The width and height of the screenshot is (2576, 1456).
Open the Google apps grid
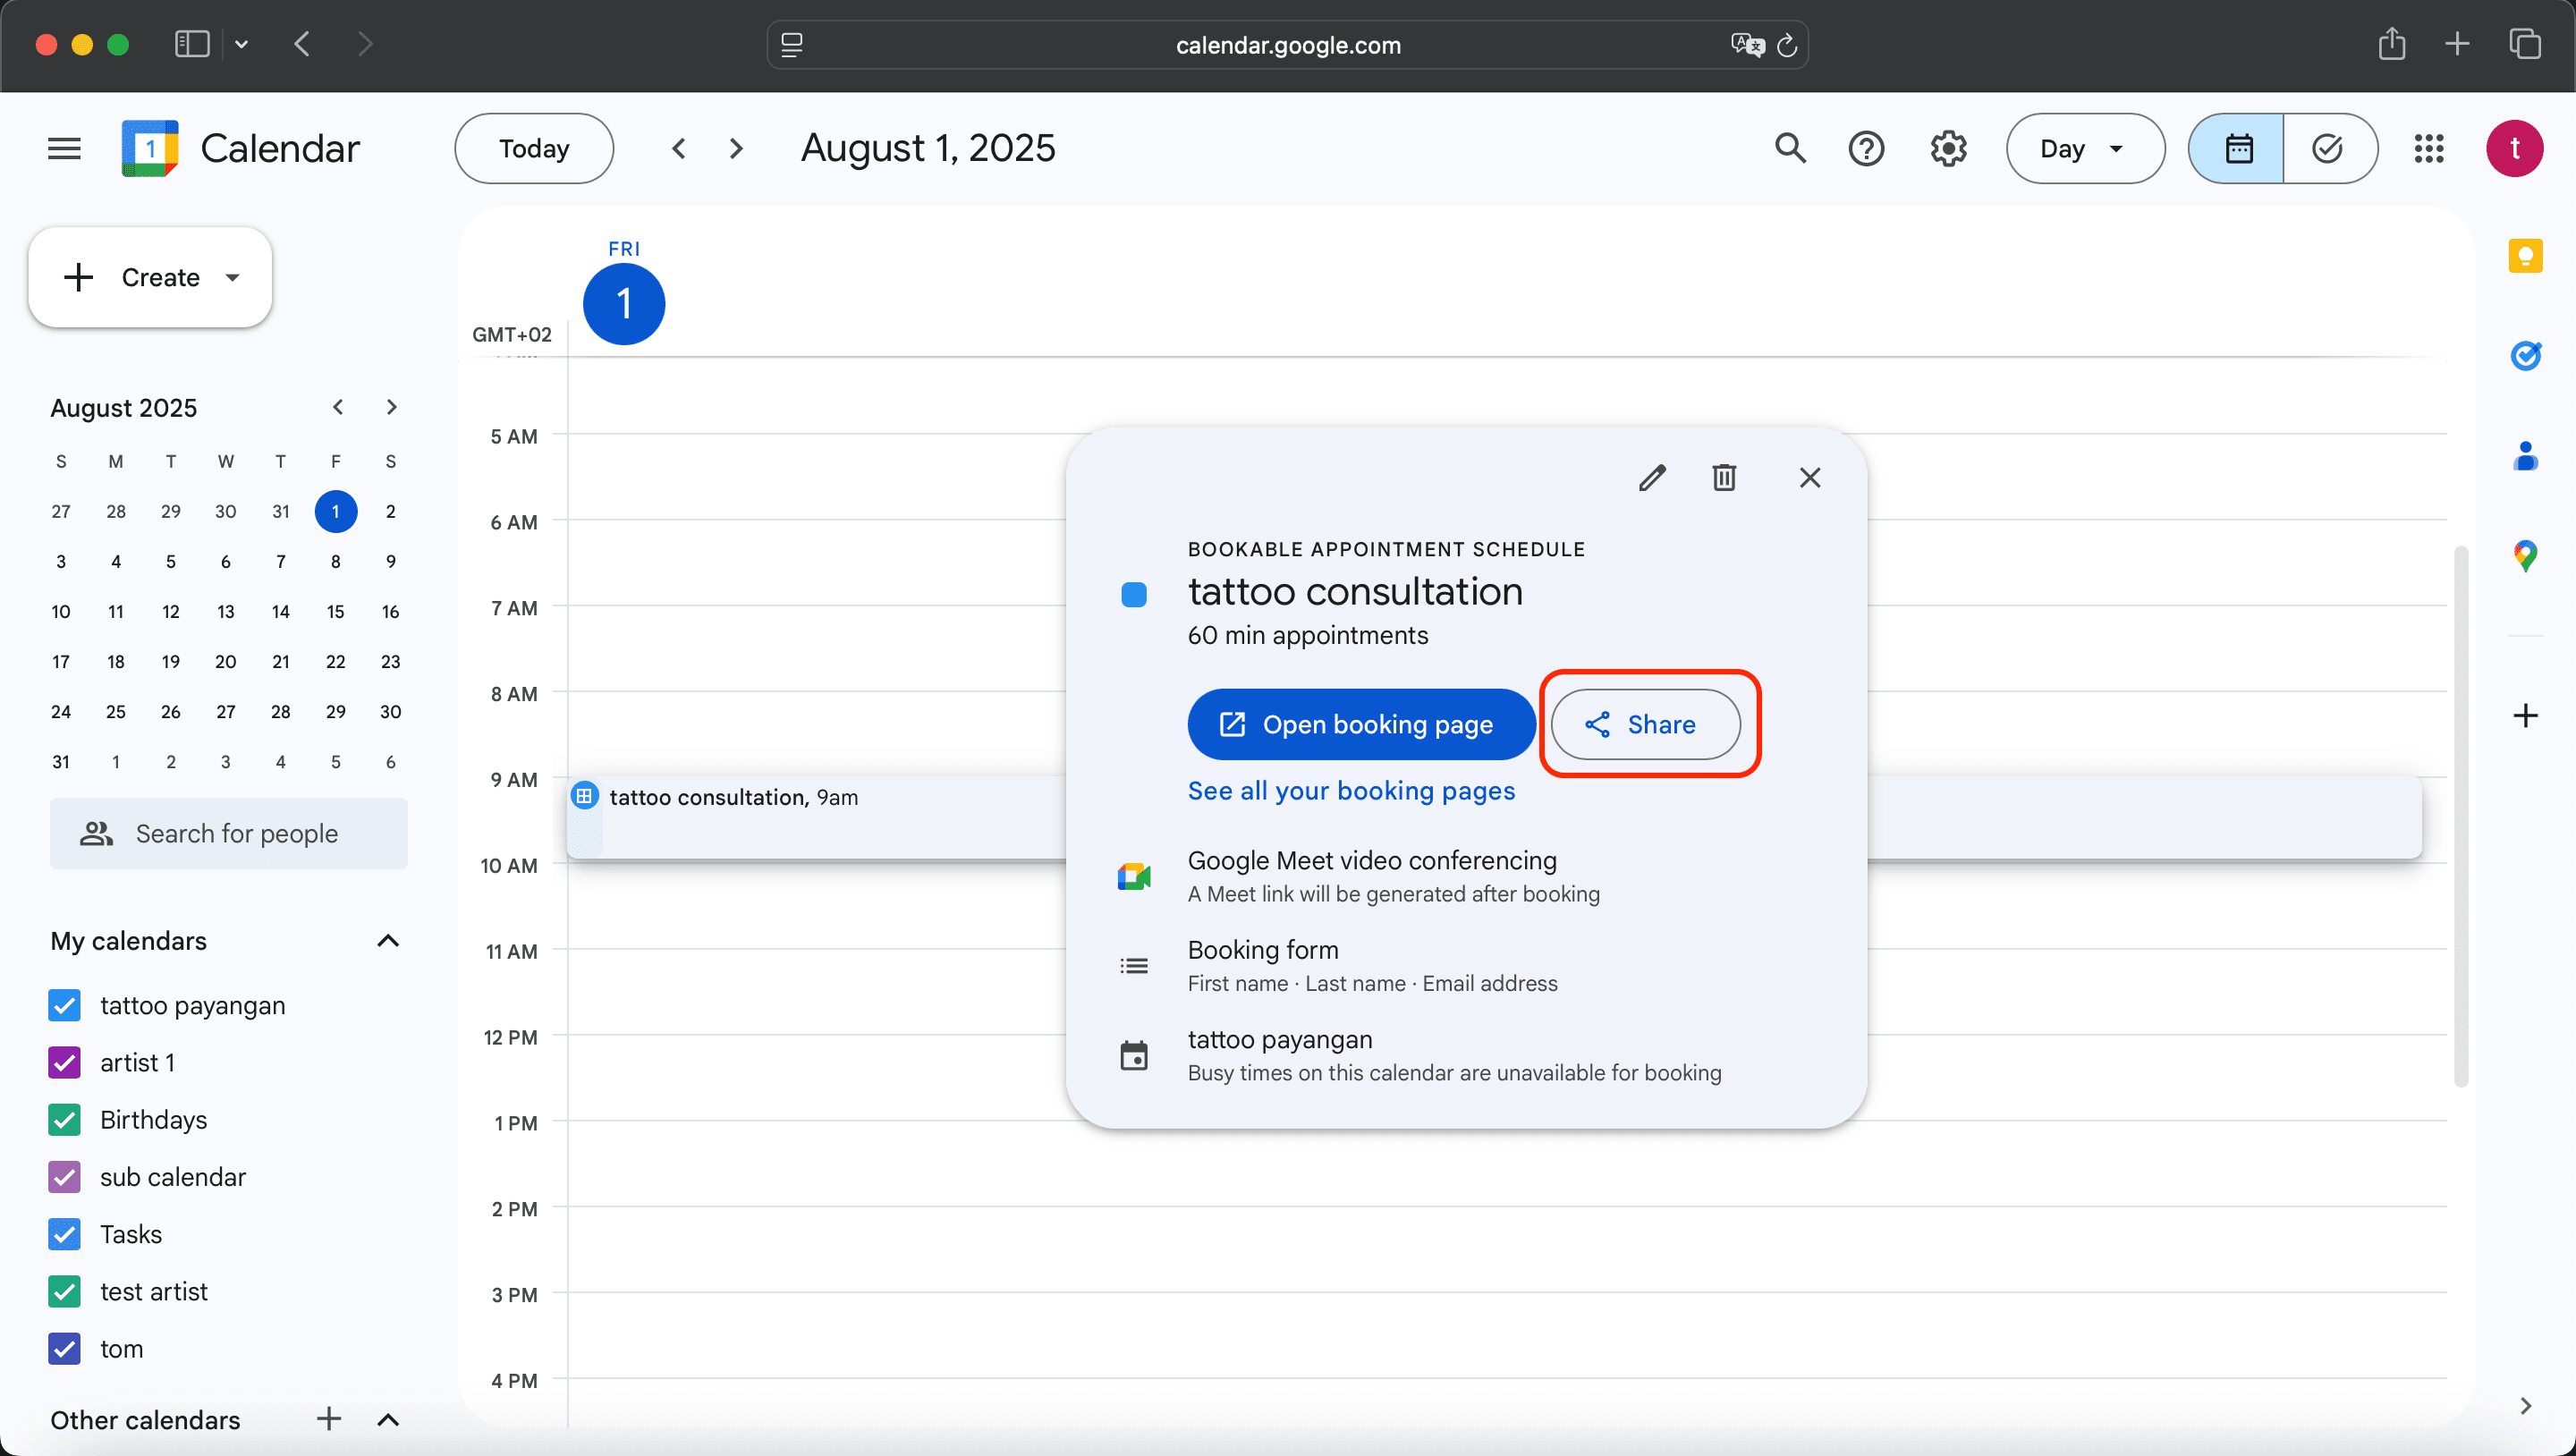pos(2429,149)
